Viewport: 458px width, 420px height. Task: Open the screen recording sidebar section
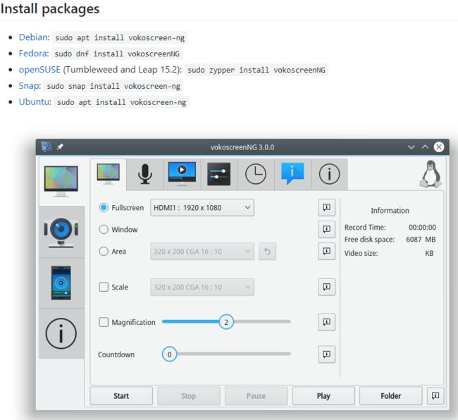(x=61, y=181)
